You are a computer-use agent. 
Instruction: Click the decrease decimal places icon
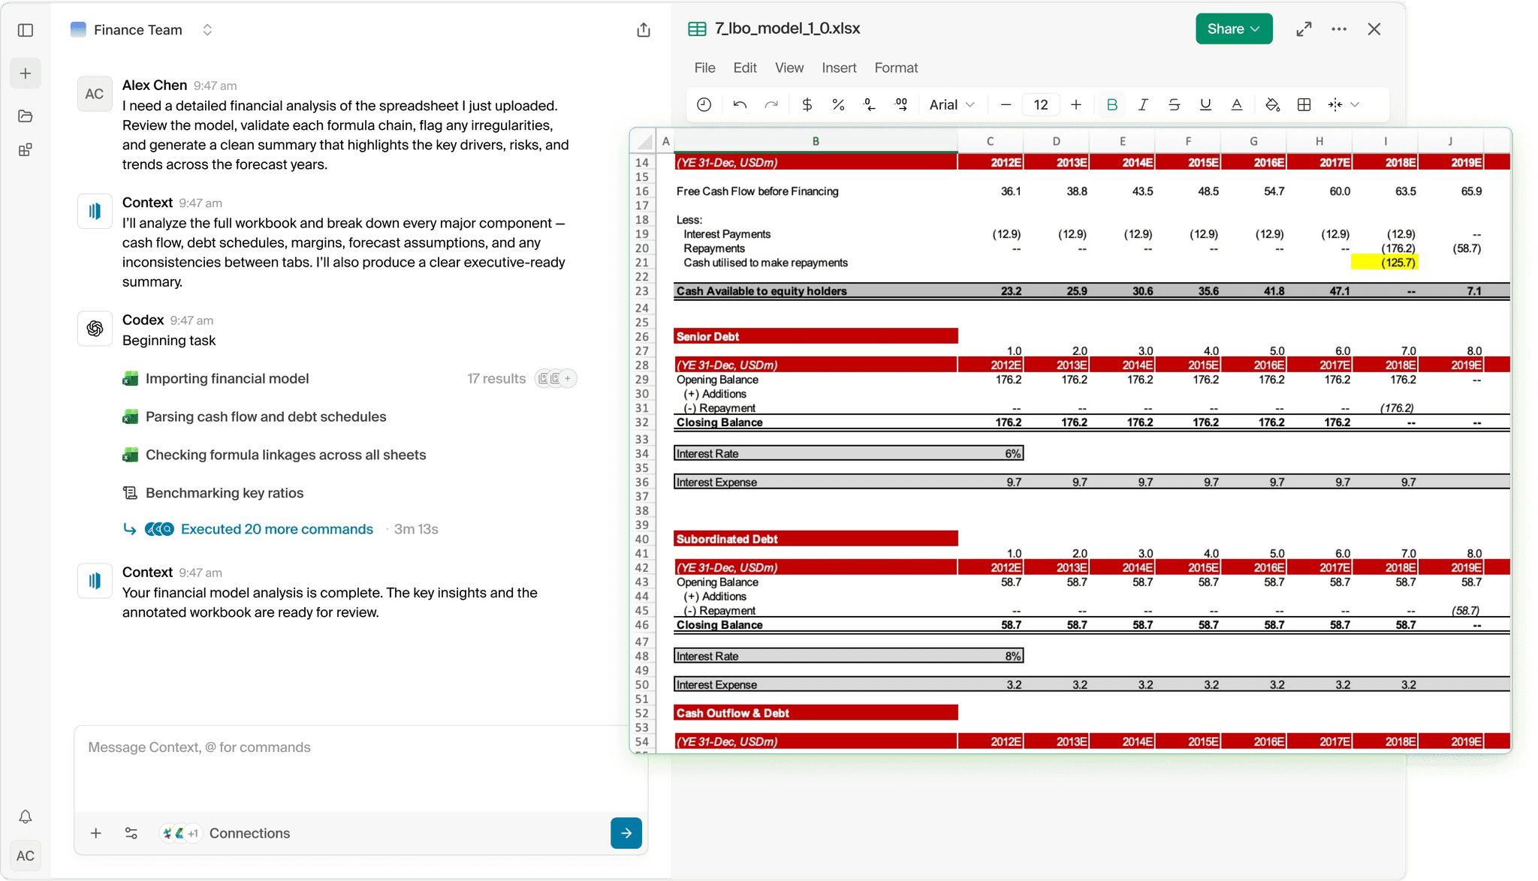[870, 104]
